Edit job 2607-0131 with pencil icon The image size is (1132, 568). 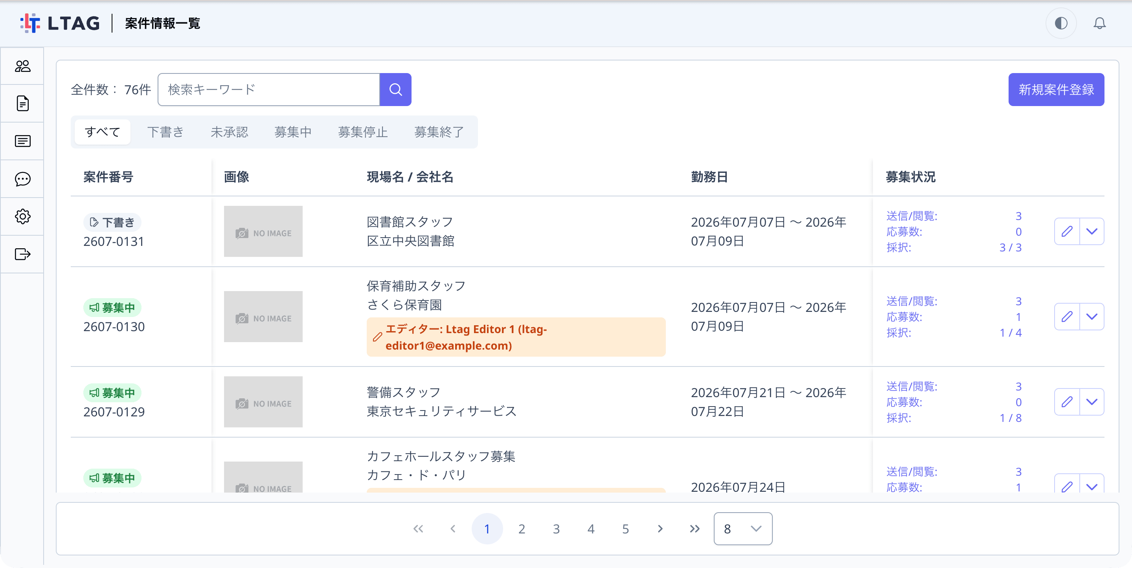click(1066, 231)
